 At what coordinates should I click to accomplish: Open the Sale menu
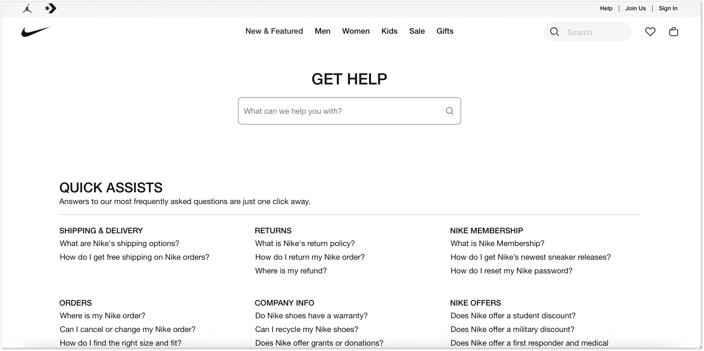pyautogui.click(x=416, y=31)
